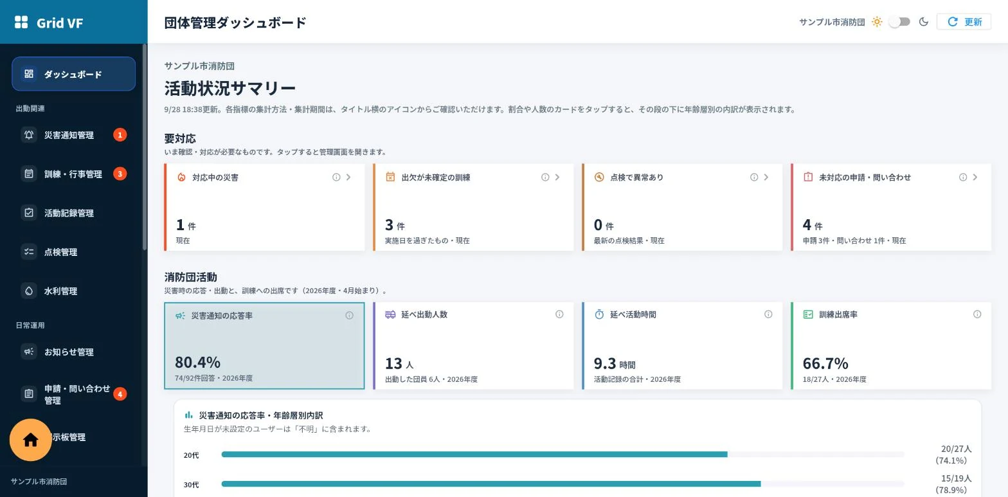The width and height of the screenshot is (1008, 497).
Task: Open お知らせ管理 in the sidebar
Action: click(x=73, y=352)
